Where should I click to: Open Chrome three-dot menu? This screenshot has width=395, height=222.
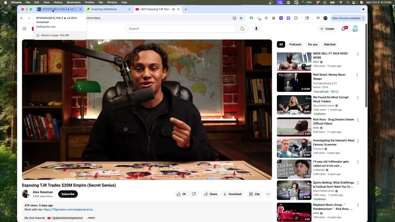[x=363, y=18]
